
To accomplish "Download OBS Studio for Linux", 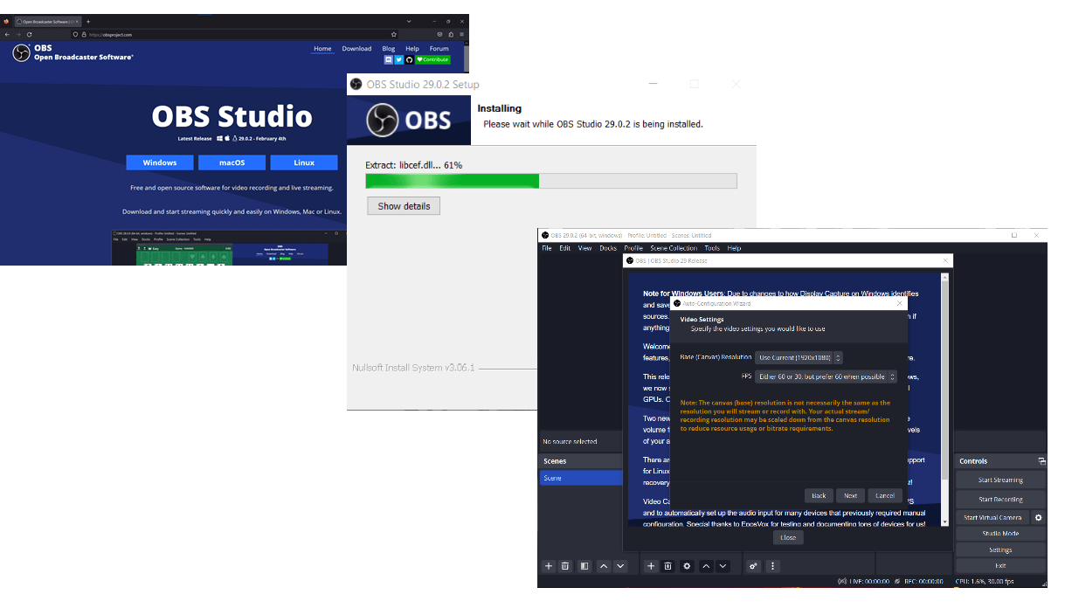I will coord(304,162).
